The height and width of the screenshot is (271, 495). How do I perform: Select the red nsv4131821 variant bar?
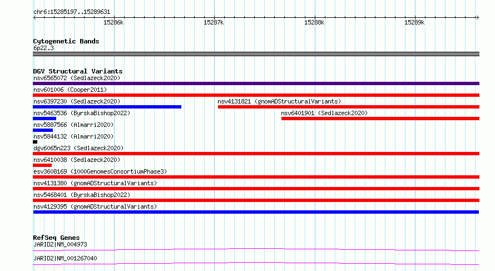[x=349, y=107]
